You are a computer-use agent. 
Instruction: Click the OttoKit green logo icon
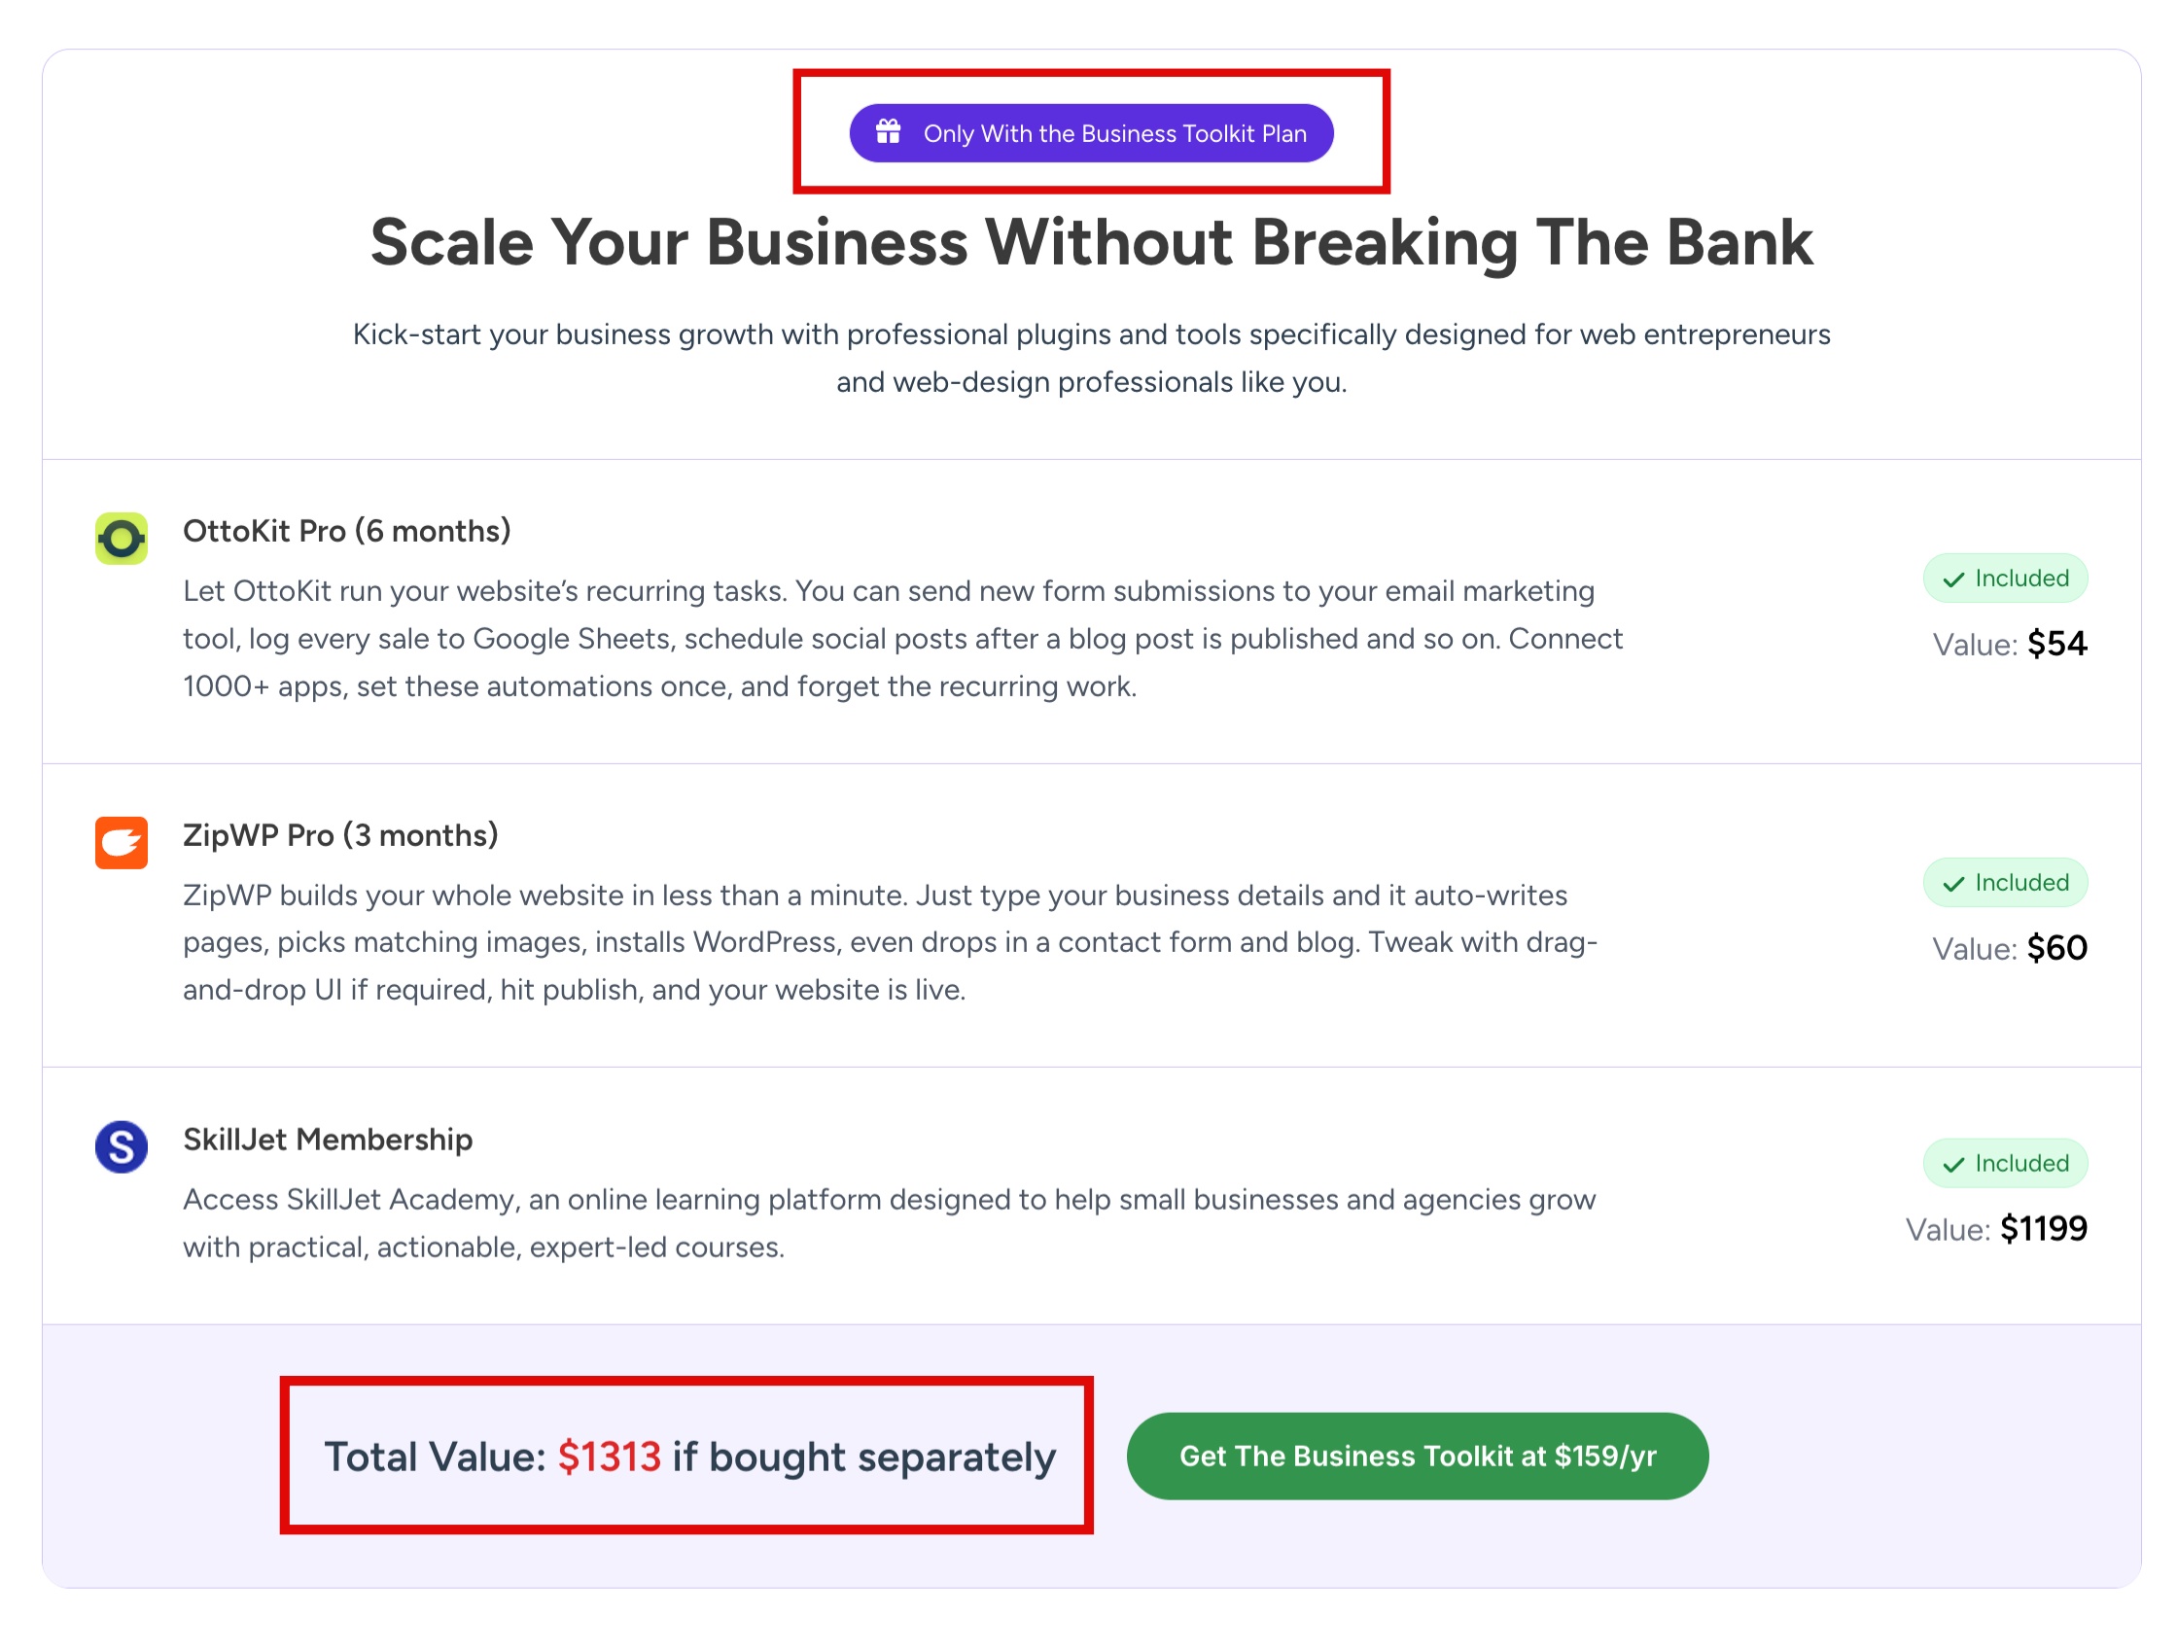tap(122, 539)
